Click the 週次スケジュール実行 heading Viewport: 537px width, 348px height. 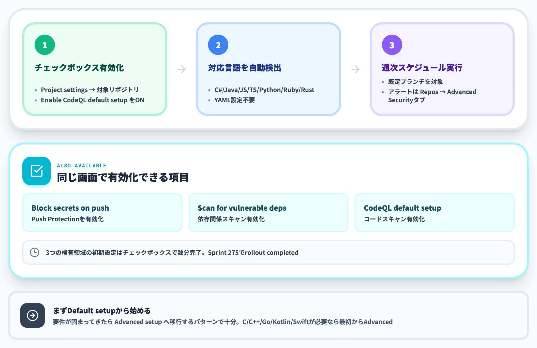(x=422, y=68)
